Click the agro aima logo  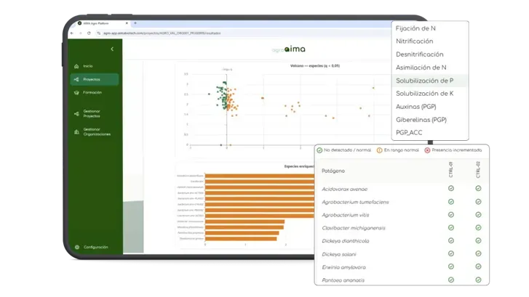coord(289,49)
